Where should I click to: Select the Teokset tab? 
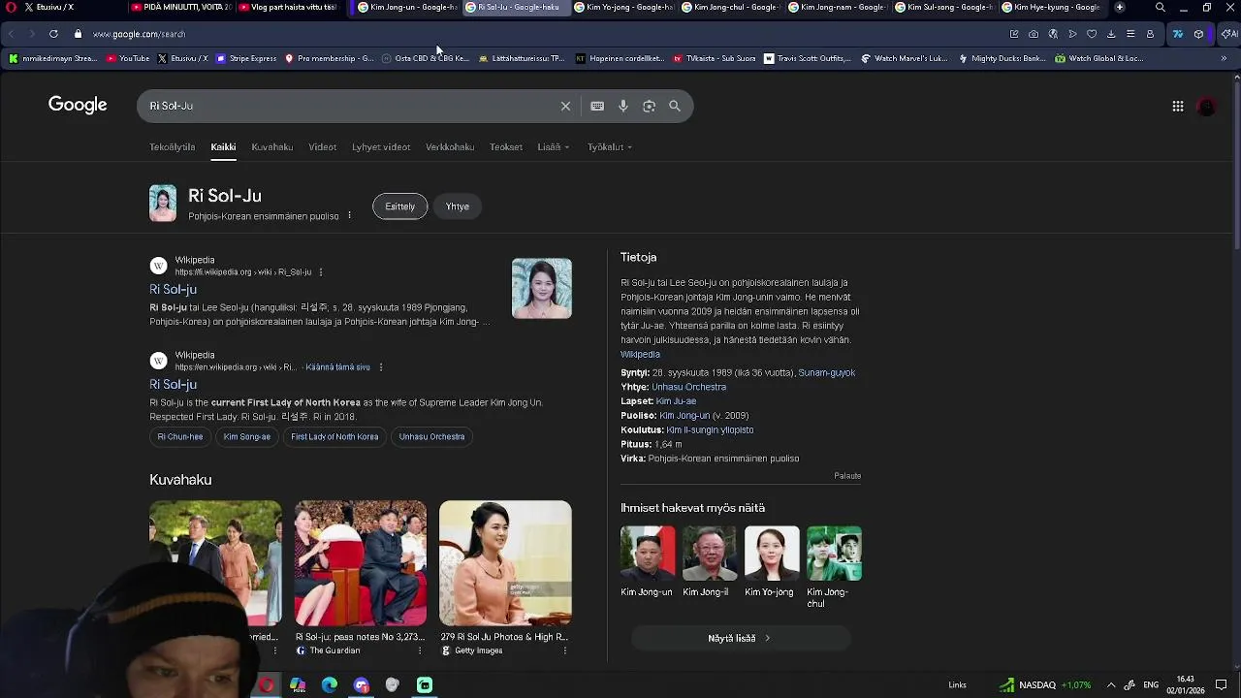click(506, 147)
